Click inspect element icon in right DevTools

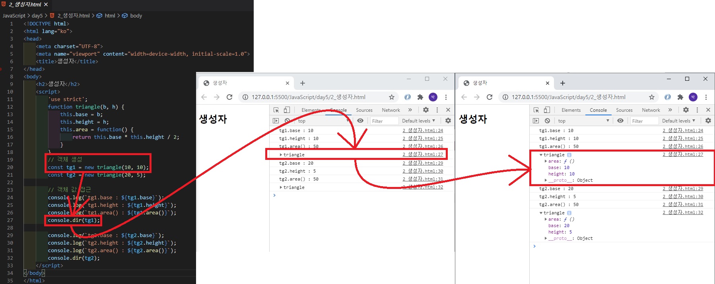(x=536, y=110)
